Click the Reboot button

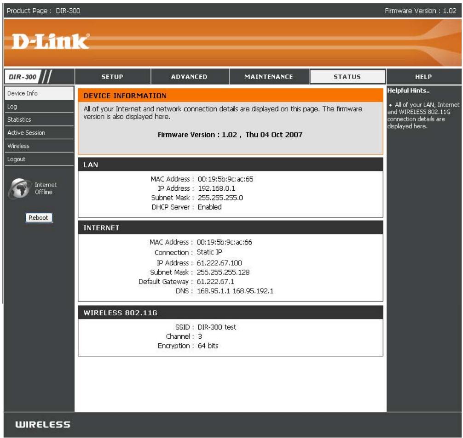(x=39, y=218)
